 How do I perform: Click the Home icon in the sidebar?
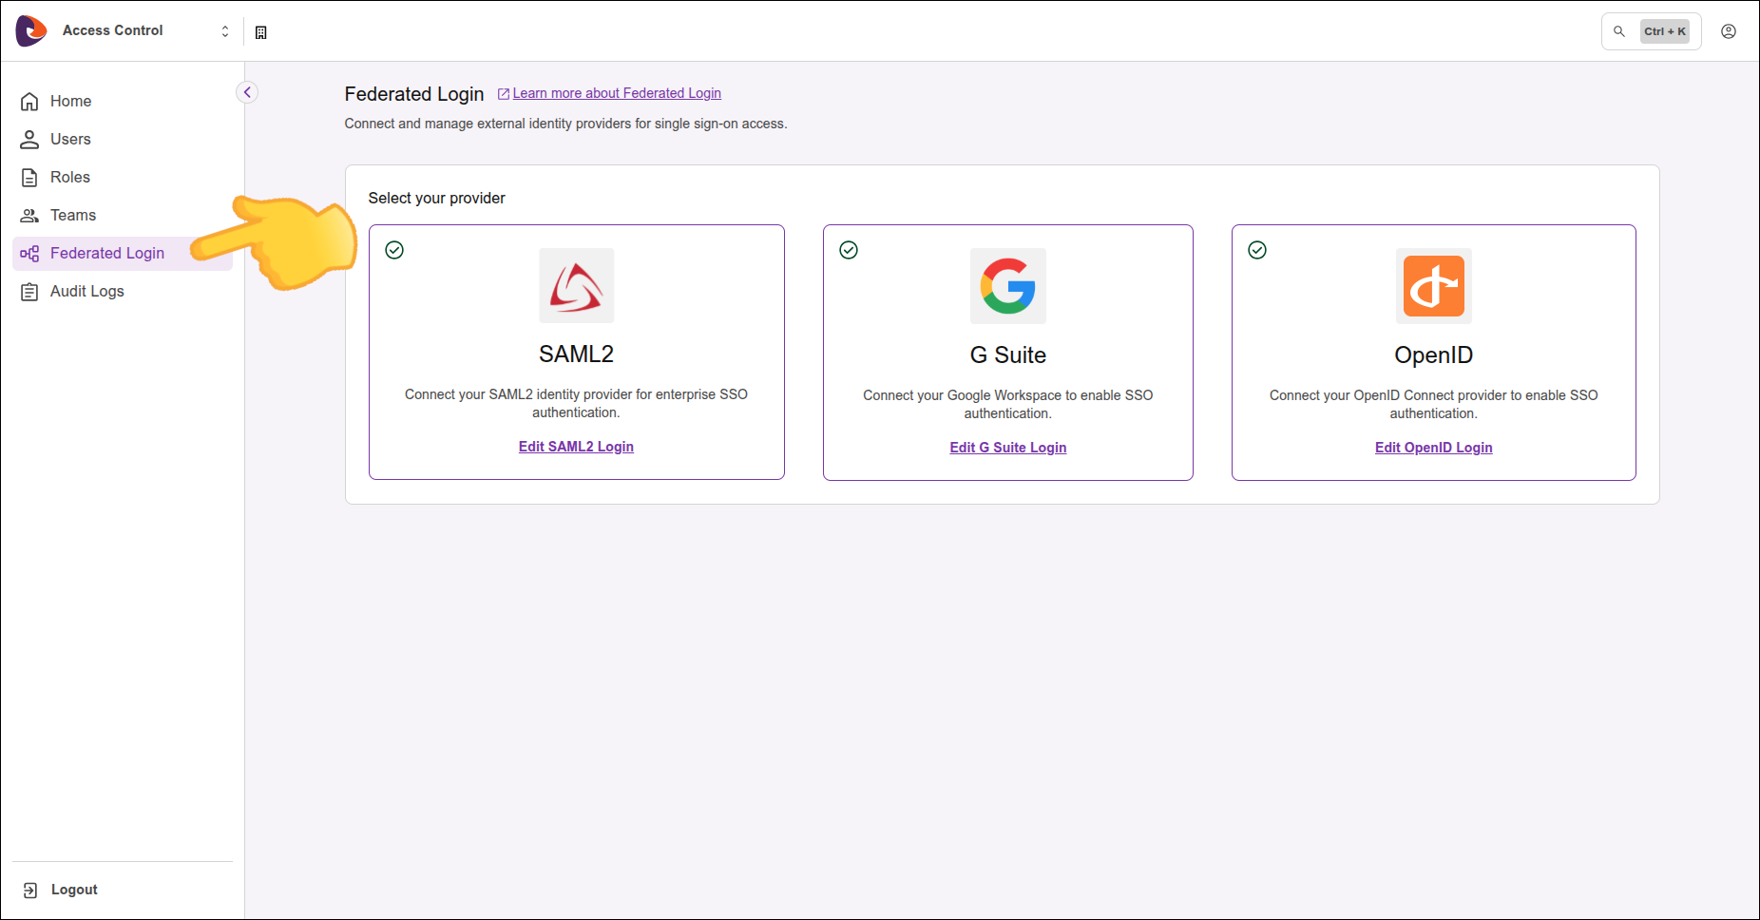[29, 101]
